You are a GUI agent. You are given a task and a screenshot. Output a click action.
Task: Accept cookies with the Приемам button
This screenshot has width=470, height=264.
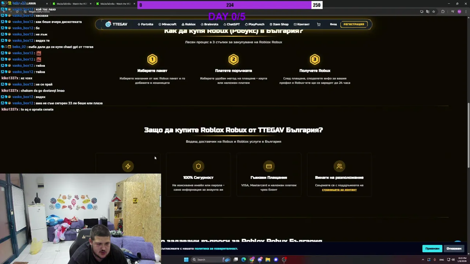tap(432, 249)
